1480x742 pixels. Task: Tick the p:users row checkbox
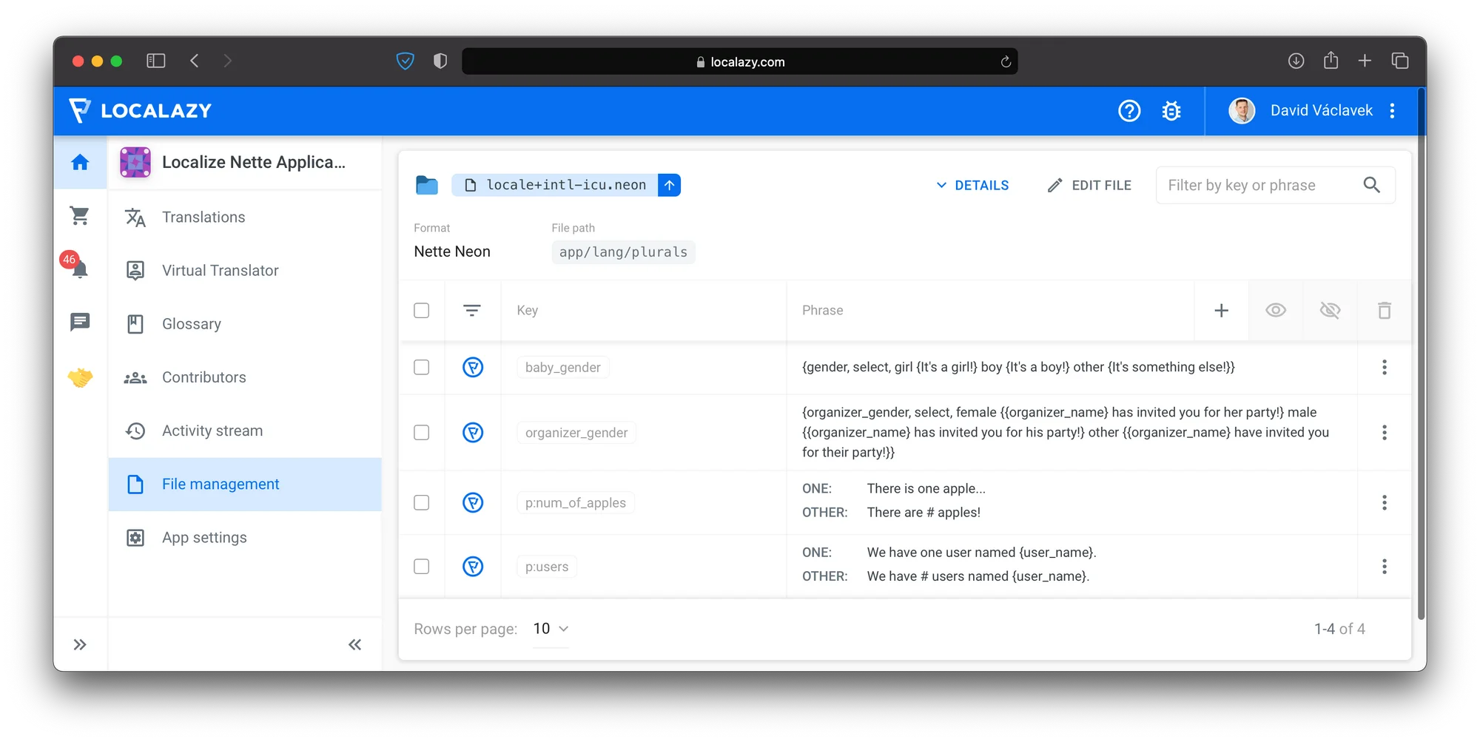click(422, 567)
